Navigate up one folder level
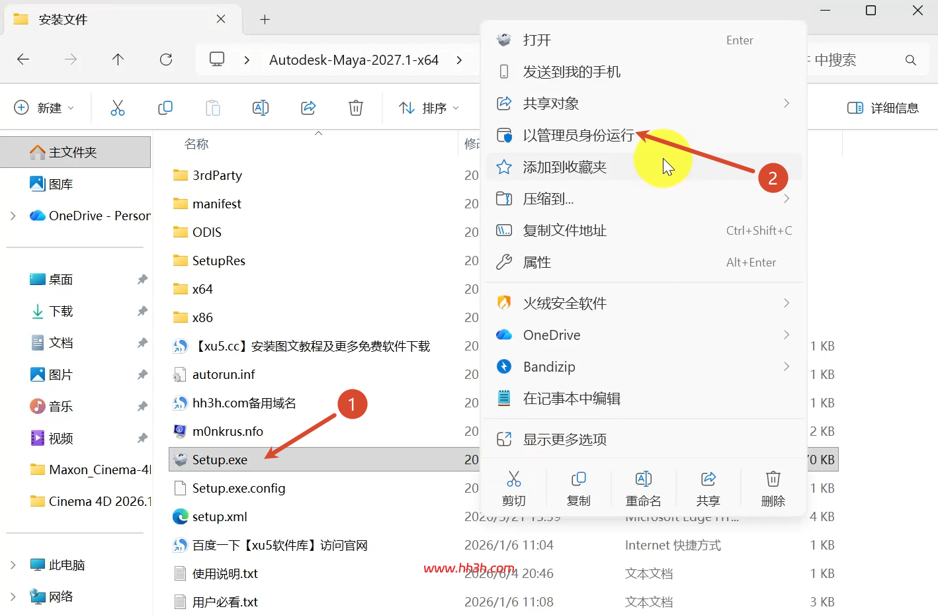The height and width of the screenshot is (615, 938). tap(118, 60)
